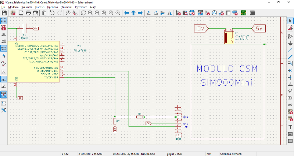Open symbol fields table editor
Screen dimensions: 294x156
tap(228, 13)
